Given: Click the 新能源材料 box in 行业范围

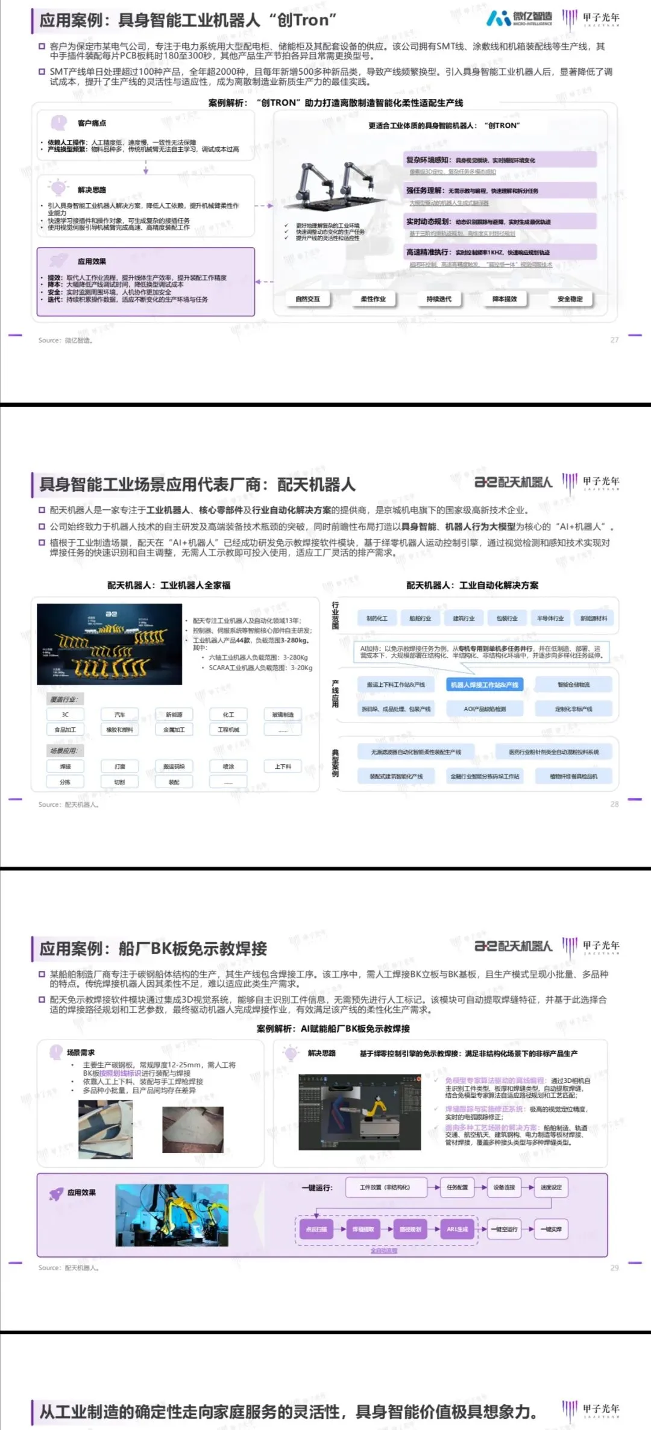Looking at the screenshot, I should click(x=594, y=618).
